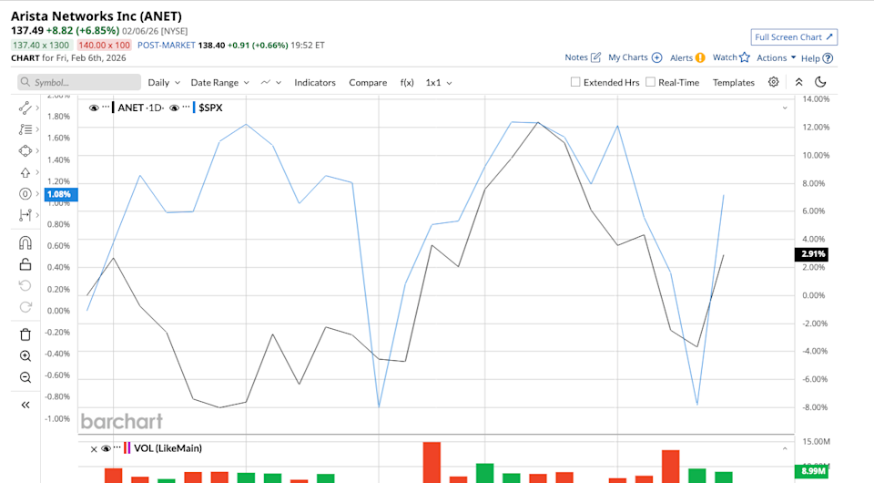Focus the Symbol search field

coord(79,82)
